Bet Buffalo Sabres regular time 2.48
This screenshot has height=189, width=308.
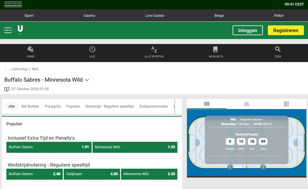[35, 174]
